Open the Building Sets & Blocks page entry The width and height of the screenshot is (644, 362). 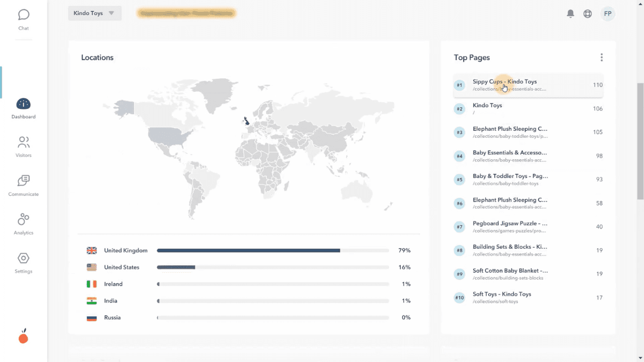tap(528, 250)
